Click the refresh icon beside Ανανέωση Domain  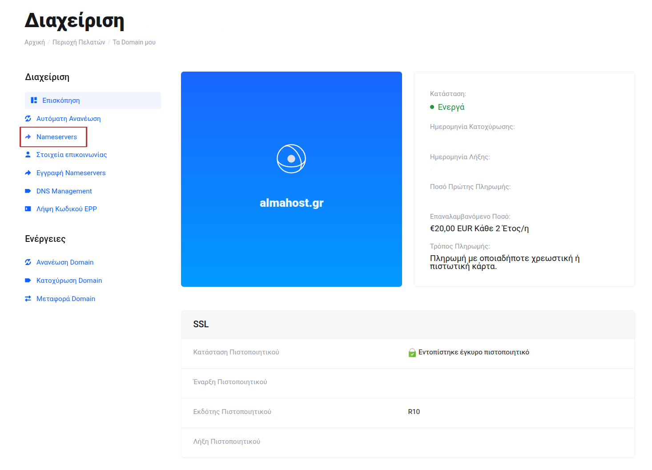(x=28, y=262)
